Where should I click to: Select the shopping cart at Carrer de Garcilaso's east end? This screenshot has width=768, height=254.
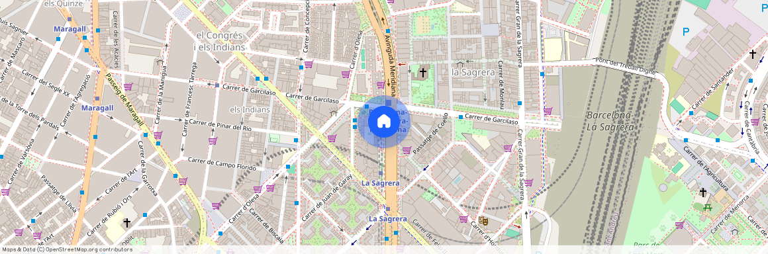point(548,111)
